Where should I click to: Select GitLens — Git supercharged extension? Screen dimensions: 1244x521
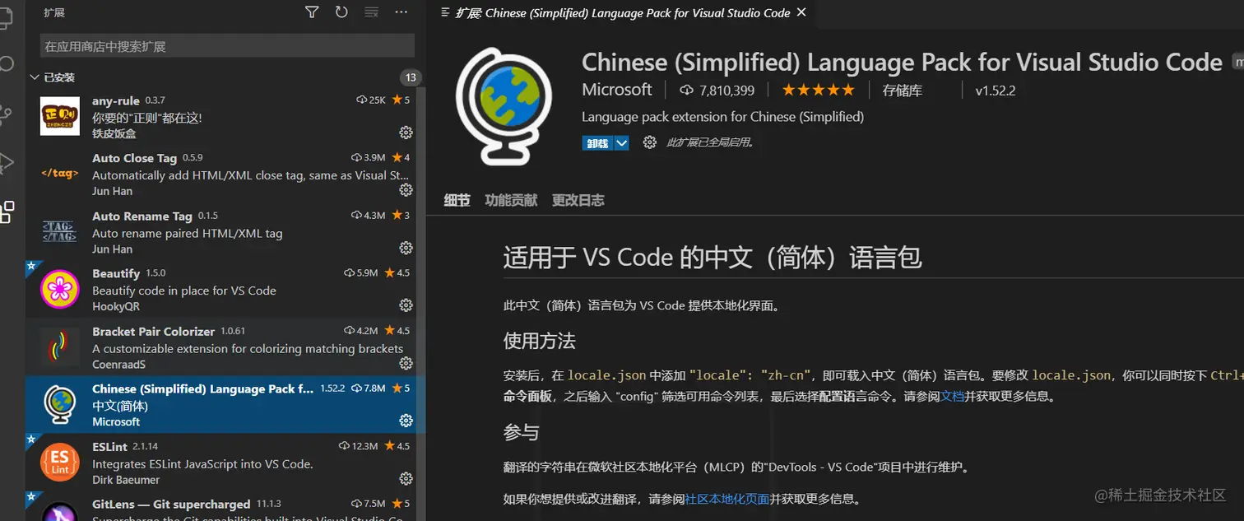point(220,506)
